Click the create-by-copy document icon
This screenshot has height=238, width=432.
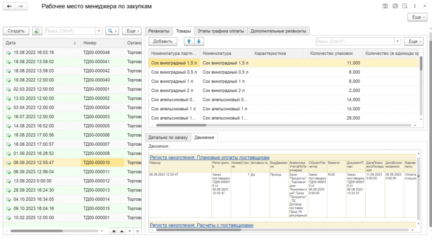[x=37, y=31]
